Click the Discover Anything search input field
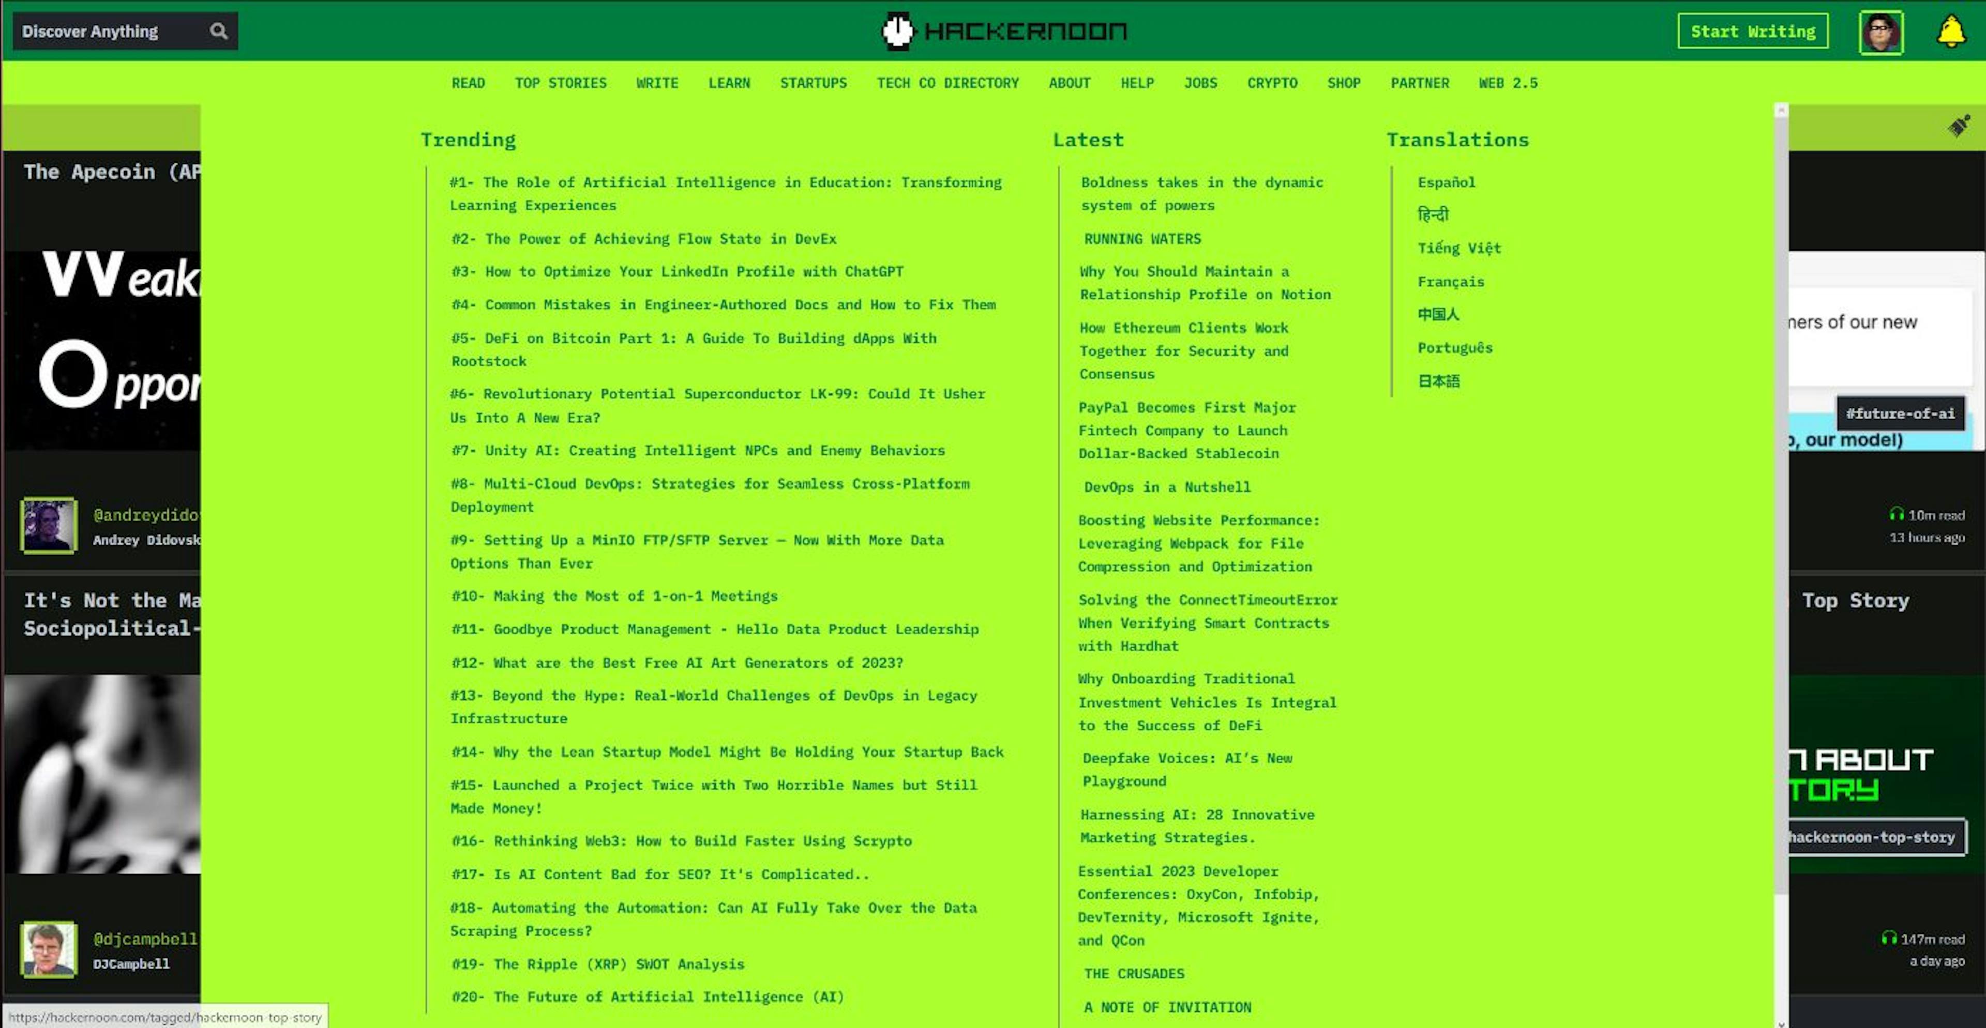This screenshot has width=1986, height=1028. point(112,30)
